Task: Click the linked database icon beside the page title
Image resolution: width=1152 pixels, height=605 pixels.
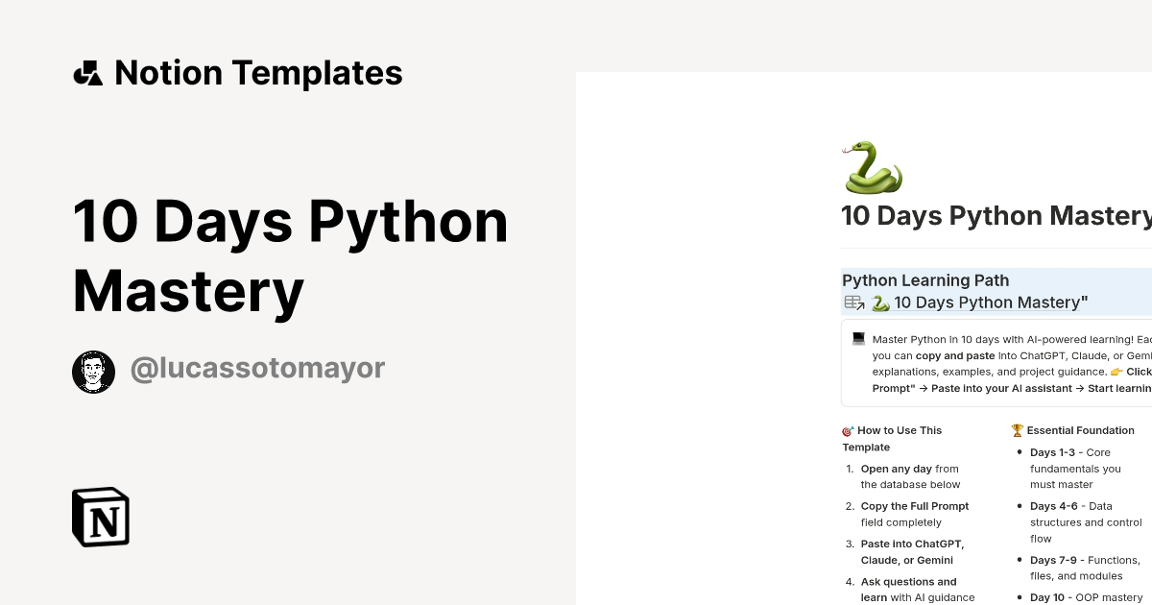Action: [x=853, y=302]
